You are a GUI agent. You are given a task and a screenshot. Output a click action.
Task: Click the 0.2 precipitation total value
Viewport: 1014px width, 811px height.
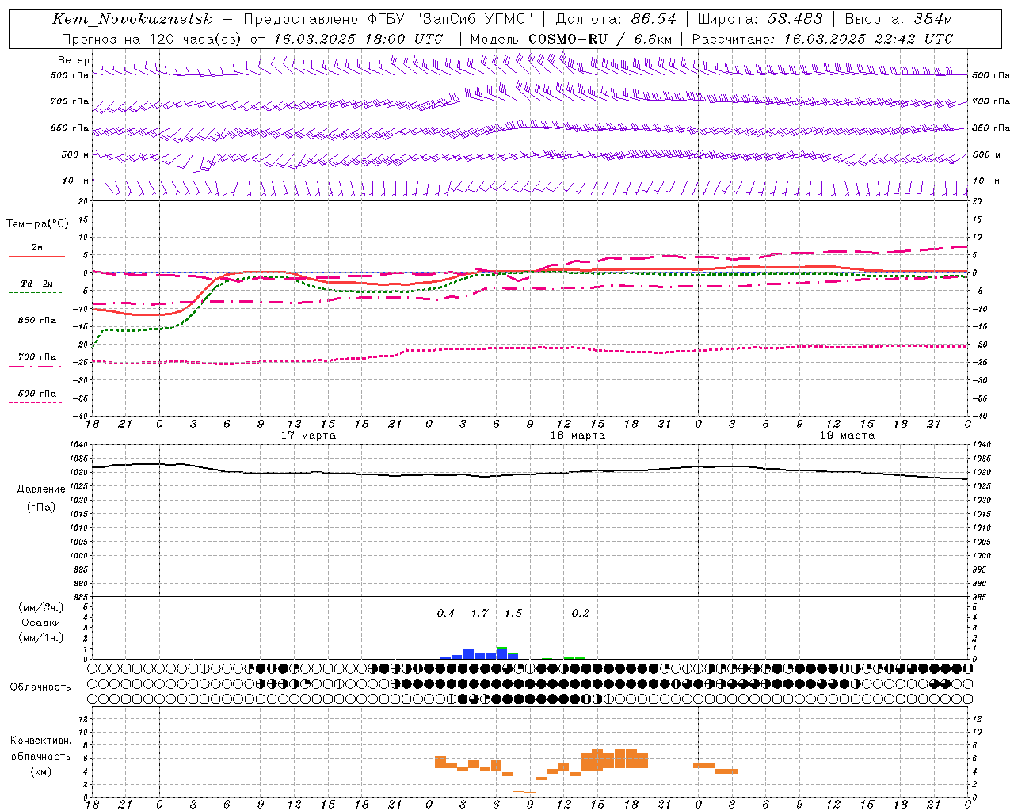point(581,614)
